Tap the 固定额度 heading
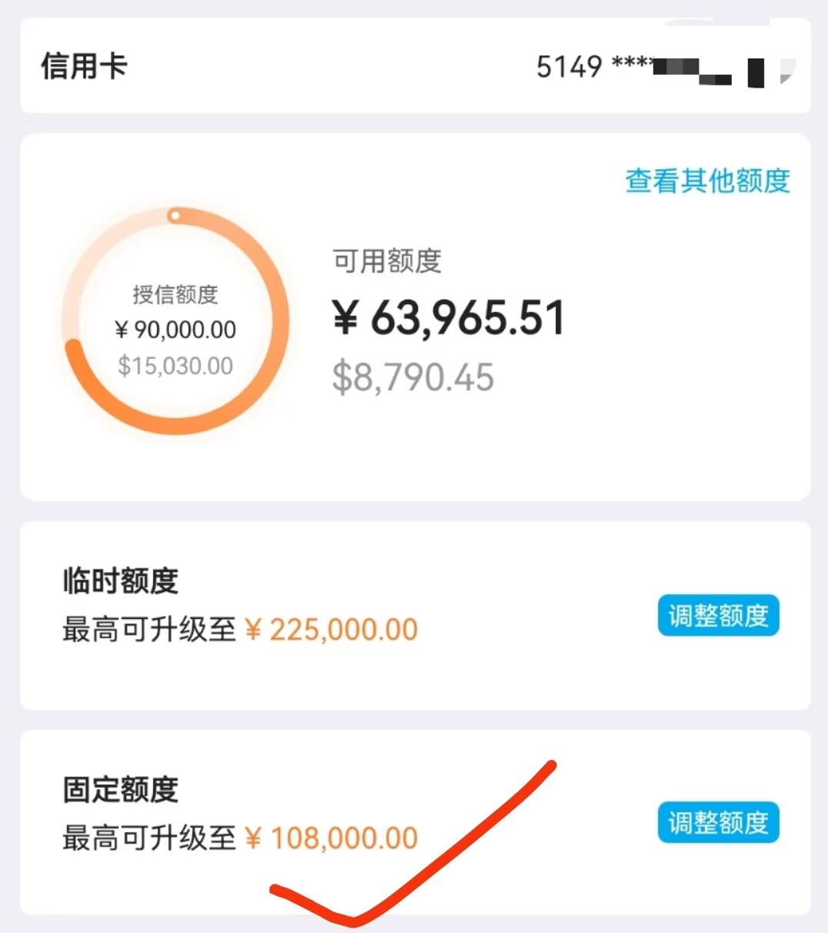 coord(120,789)
